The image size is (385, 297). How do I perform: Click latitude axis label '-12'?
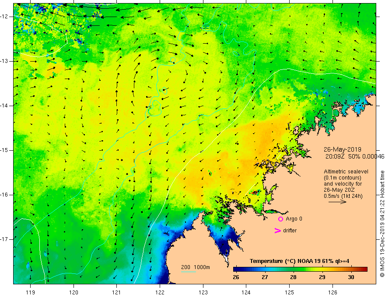pos(5,17)
